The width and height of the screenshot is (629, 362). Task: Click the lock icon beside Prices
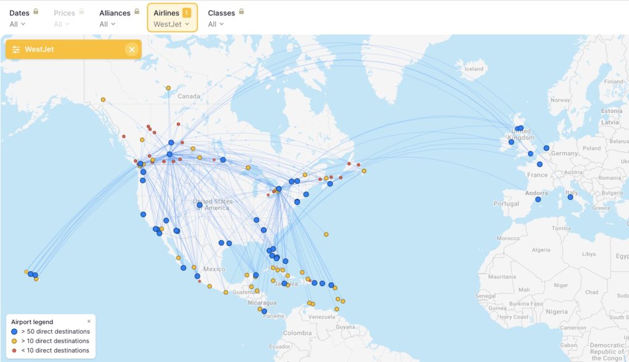[x=80, y=11]
